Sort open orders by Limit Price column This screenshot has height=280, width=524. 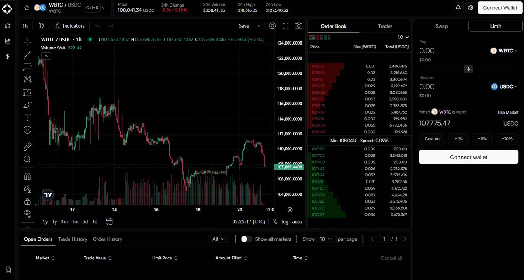tap(165, 258)
